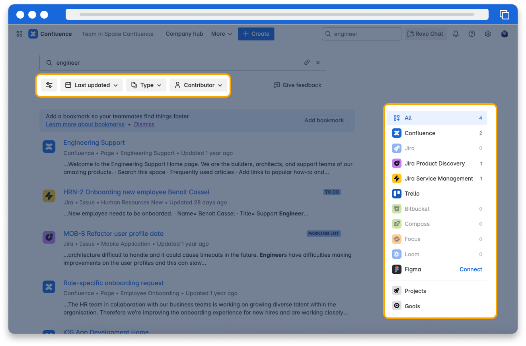The image size is (526, 346).
Task: Open MOB-8 Refactor user profile data
Action: pos(113,234)
